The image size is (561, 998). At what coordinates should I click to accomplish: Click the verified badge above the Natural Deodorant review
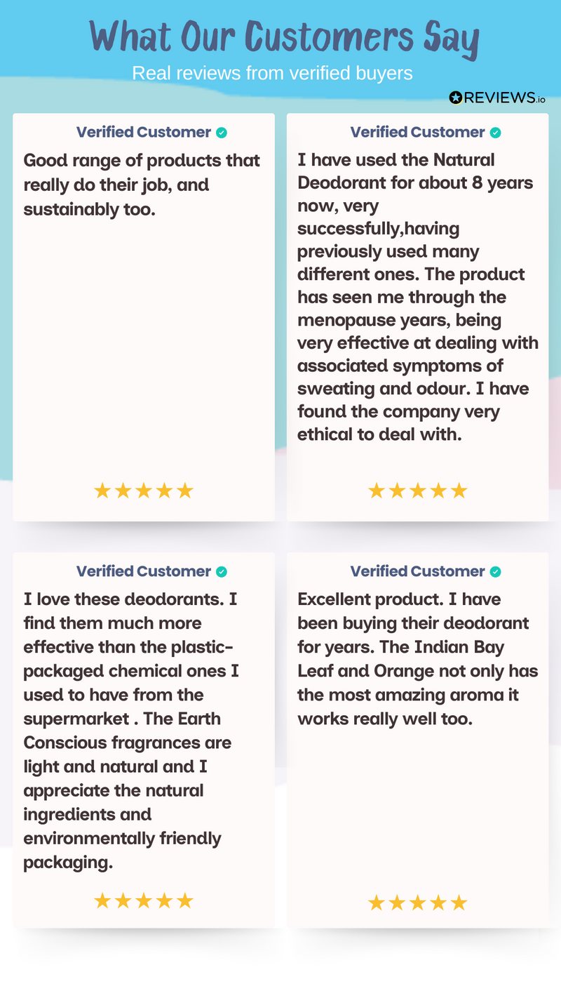(x=495, y=133)
